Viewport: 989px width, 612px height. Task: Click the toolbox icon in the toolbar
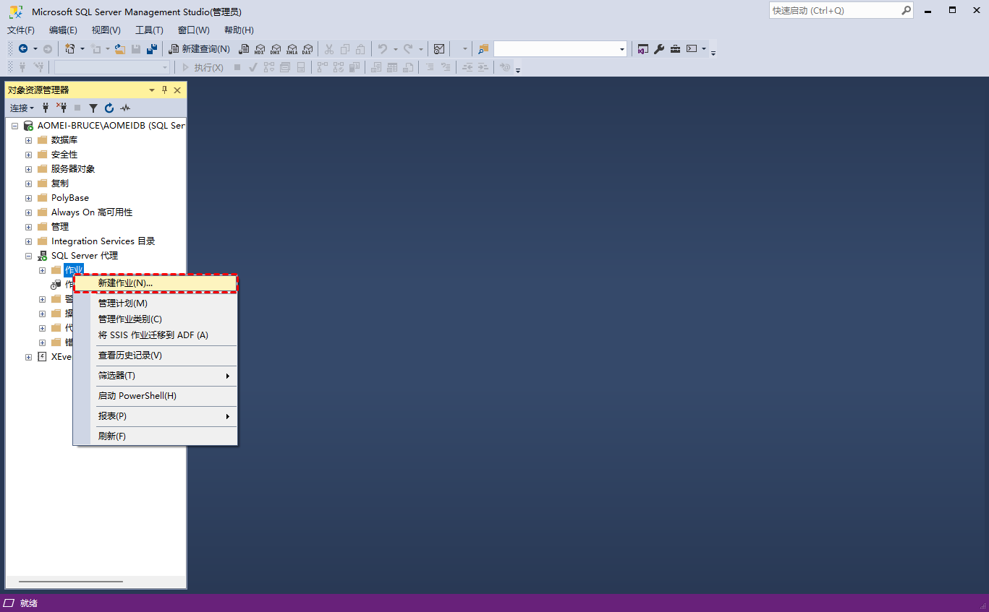tap(675, 49)
